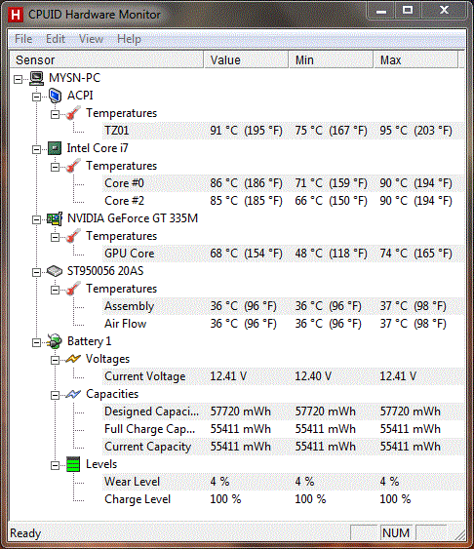
Task: Collapse the Voltages group
Action: tap(55, 360)
